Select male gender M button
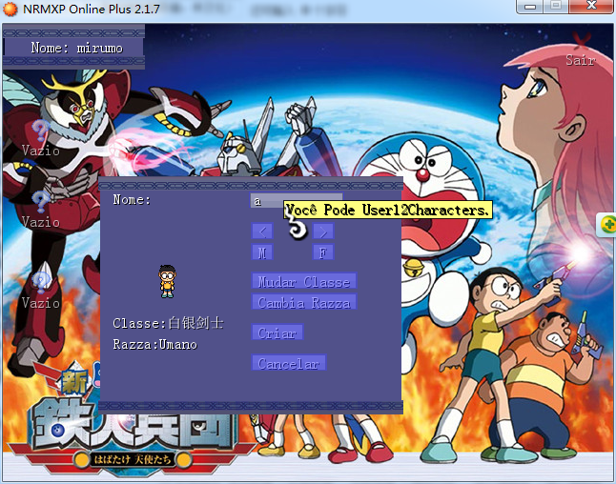The height and width of the screenshot is (484, 616). click(x=262, y=252)
